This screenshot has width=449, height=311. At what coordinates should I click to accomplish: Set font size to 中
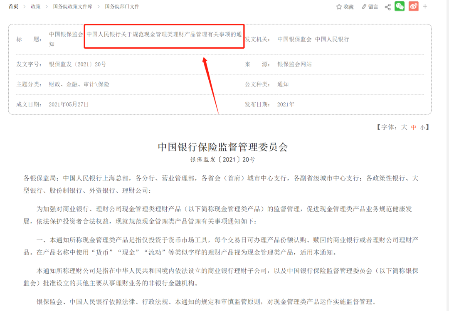tap(414, 127)
